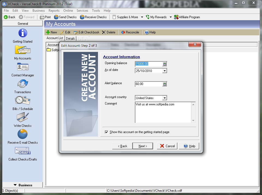
Task: Open the Reports menu
Action: coord(54,11)
